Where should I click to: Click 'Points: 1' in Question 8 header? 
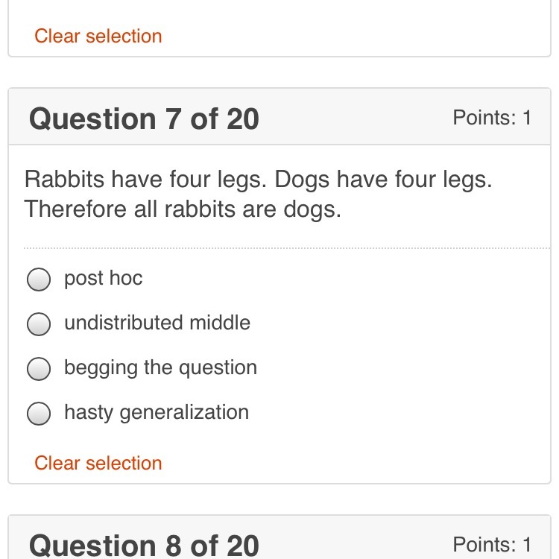pos(492,544)
